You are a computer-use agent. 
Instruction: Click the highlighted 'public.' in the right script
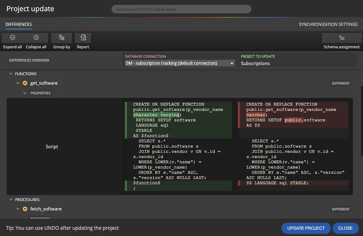[294, 120]
